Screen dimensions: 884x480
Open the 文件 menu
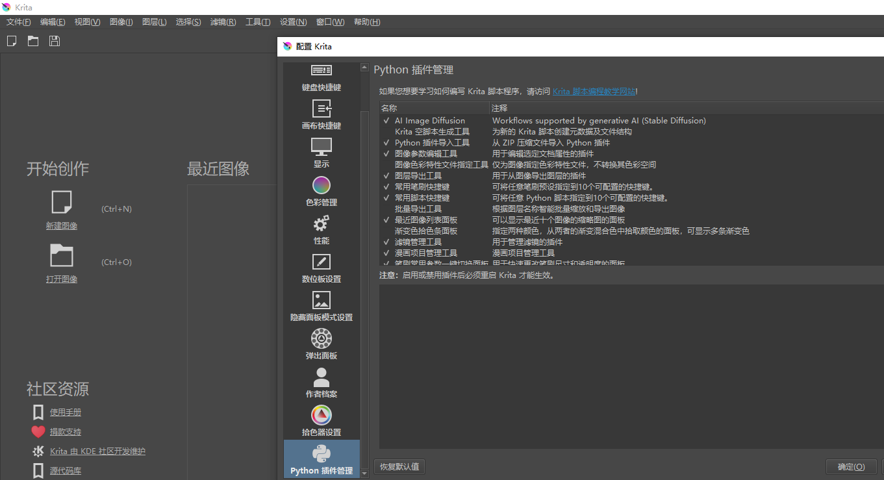[x=18, y=22]
